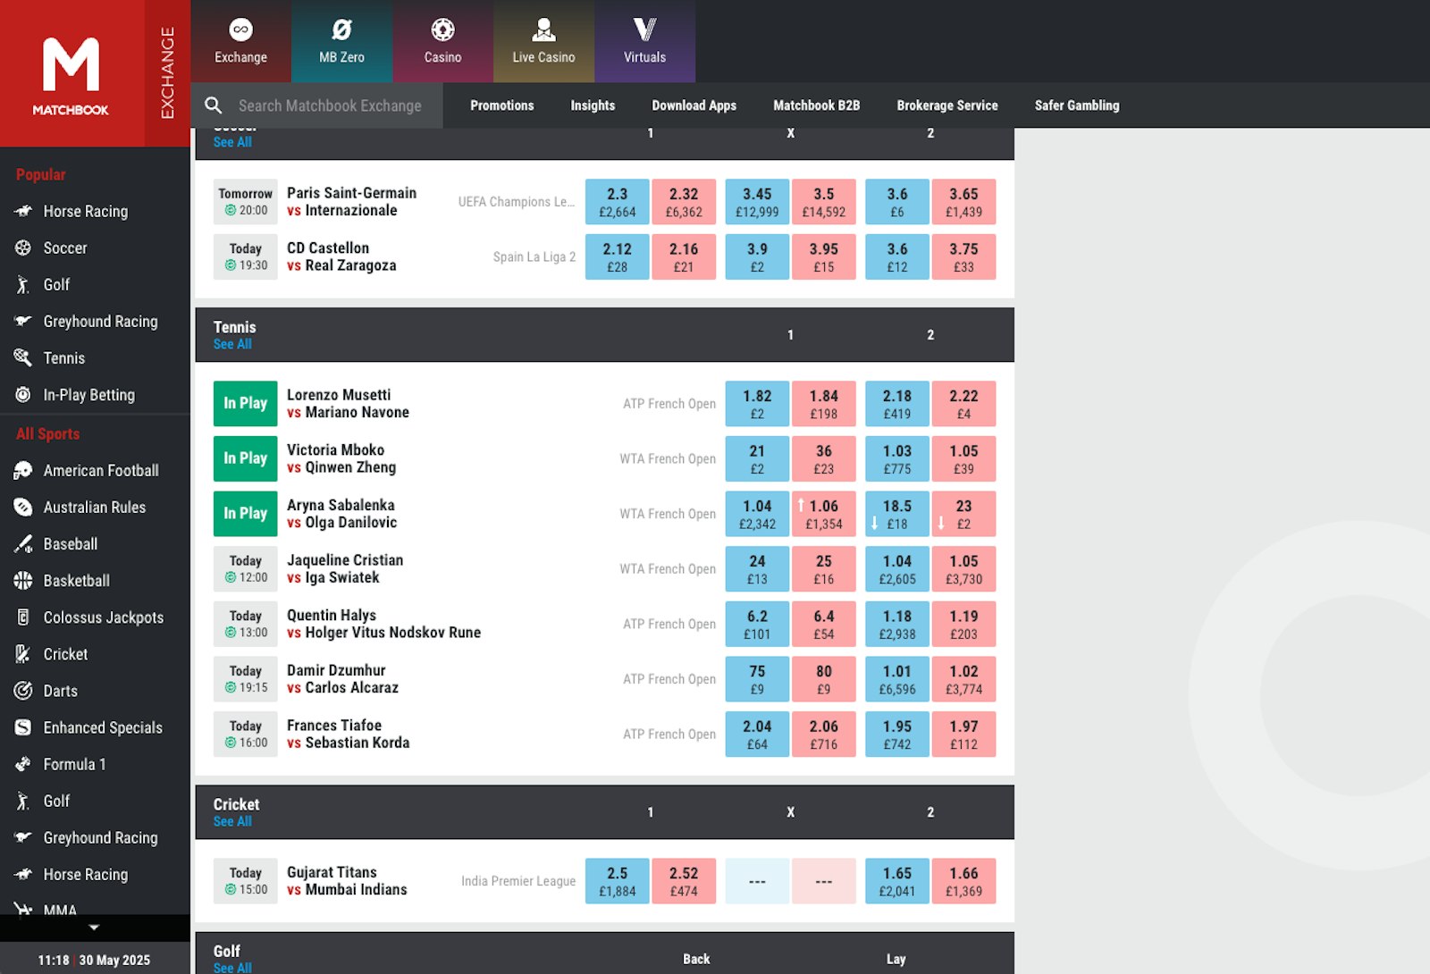Click the Search Matchbook Exchange field
Image resolution: width=1430 pixels, height=974 pixels.
point(331,105)
